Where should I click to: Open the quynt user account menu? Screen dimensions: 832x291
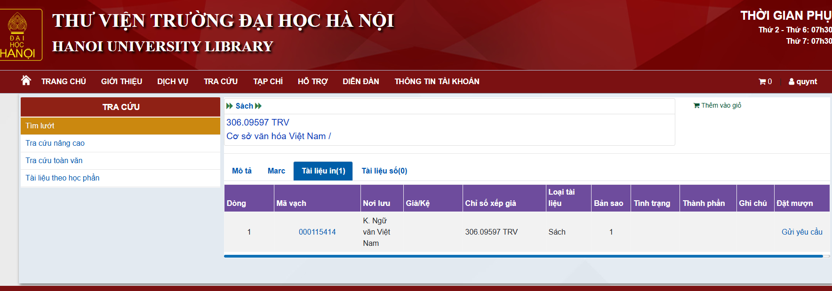coord(803,82)
